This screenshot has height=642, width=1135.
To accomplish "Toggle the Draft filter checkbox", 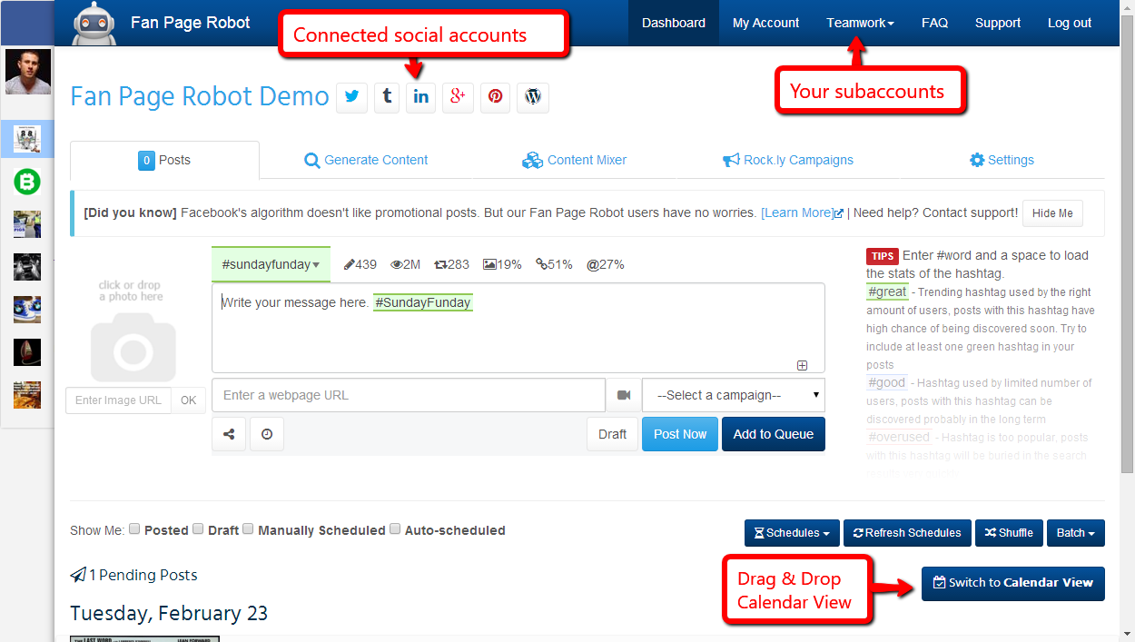I will tap(198, 528).
